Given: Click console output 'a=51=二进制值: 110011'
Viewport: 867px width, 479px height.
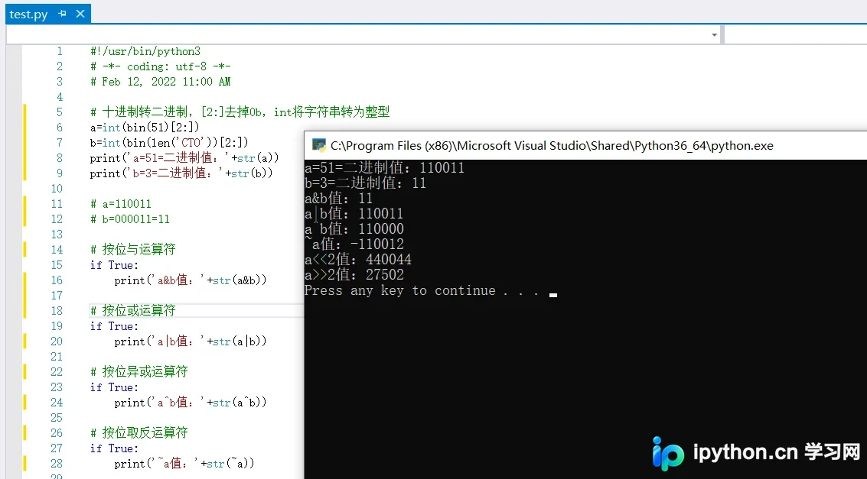Looking at the screenshot, I should point(384,168).
